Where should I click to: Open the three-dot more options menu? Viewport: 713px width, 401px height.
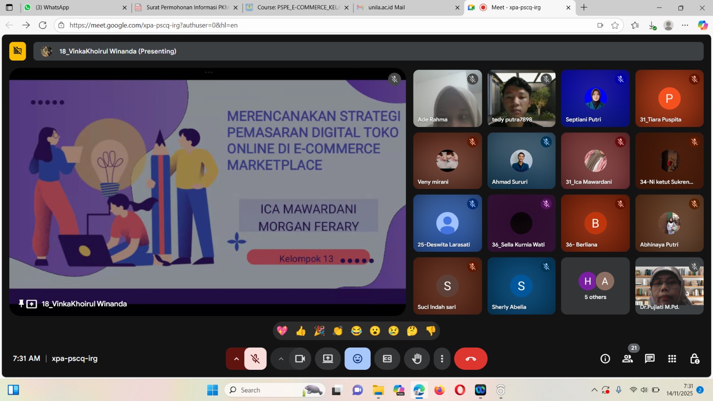pos(442,359)
